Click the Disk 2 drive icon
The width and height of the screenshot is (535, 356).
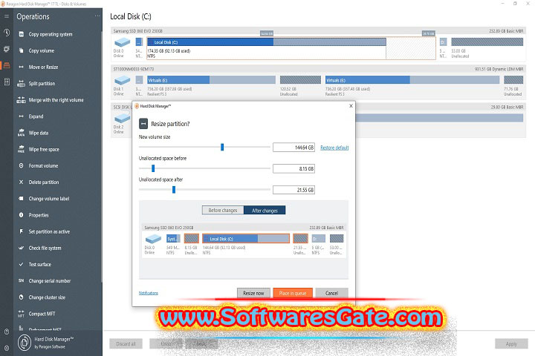click(x=122, y=119)
